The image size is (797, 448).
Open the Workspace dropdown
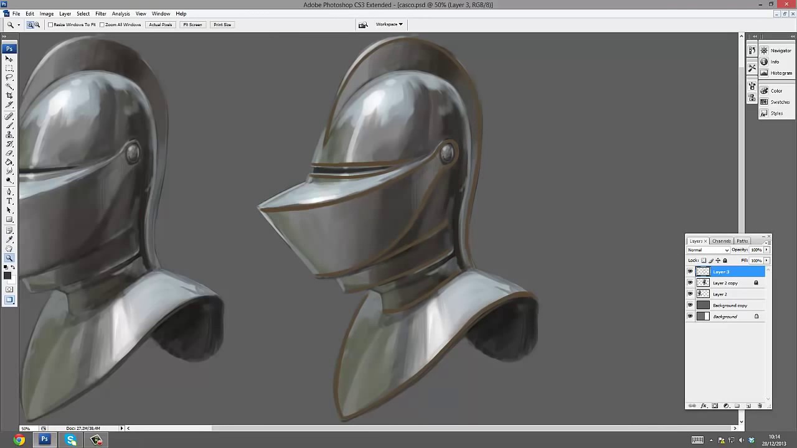(389, 24)
